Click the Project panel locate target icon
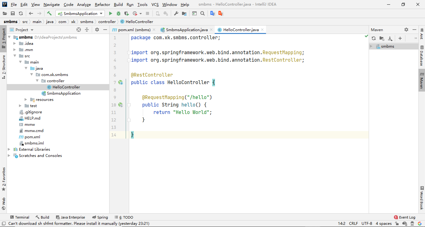This screenshot has height=227, width=425. click(x=79, y=30)
